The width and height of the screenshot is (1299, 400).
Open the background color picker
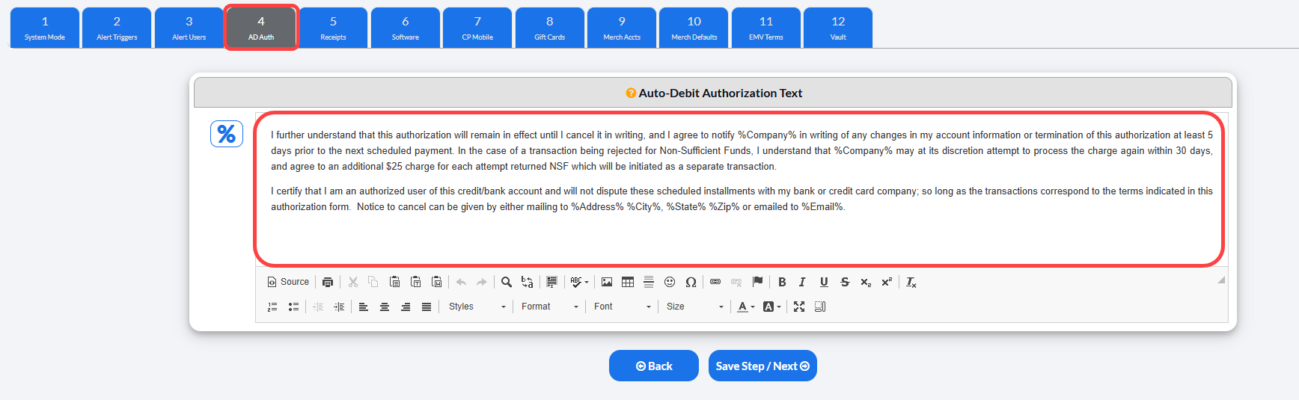[x=771, y=307]
